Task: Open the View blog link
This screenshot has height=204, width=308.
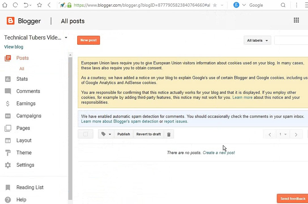Action: coord(14,47)
